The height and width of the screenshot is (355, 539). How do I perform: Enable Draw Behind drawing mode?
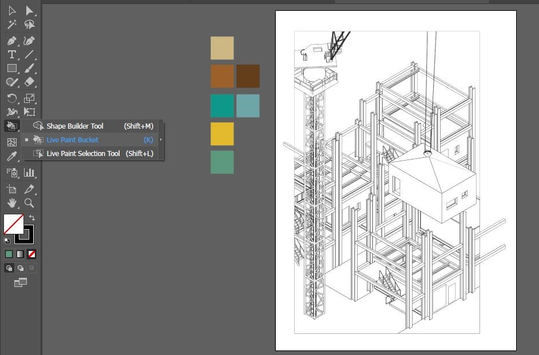click(20, 268)
